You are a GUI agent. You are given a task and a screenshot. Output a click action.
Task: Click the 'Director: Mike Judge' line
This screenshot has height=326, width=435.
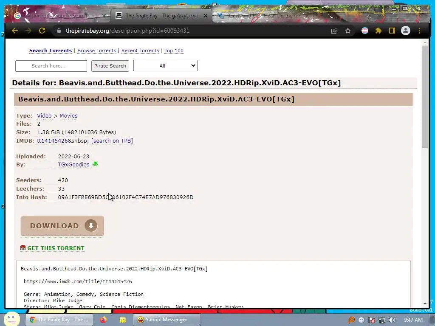click(53, 301)
